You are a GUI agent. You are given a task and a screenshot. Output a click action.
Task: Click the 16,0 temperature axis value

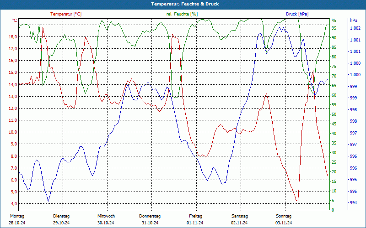pyautogui.click(x=13, y=61)
